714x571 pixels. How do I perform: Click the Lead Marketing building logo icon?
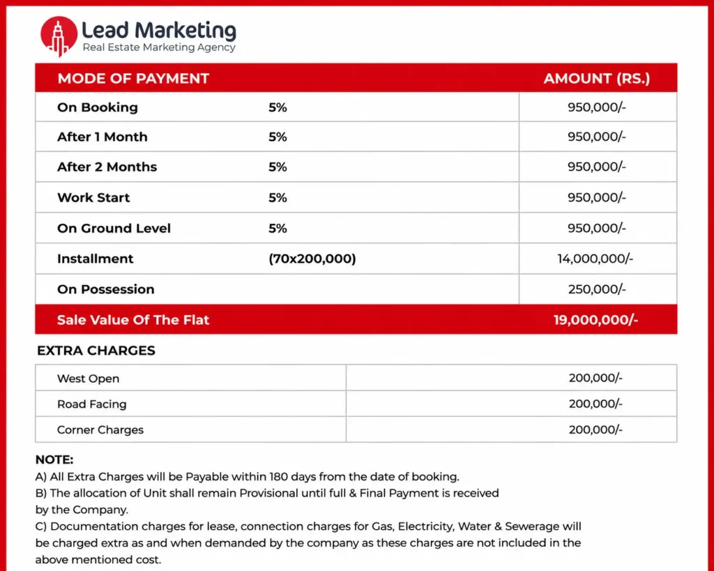pos(59,36)
